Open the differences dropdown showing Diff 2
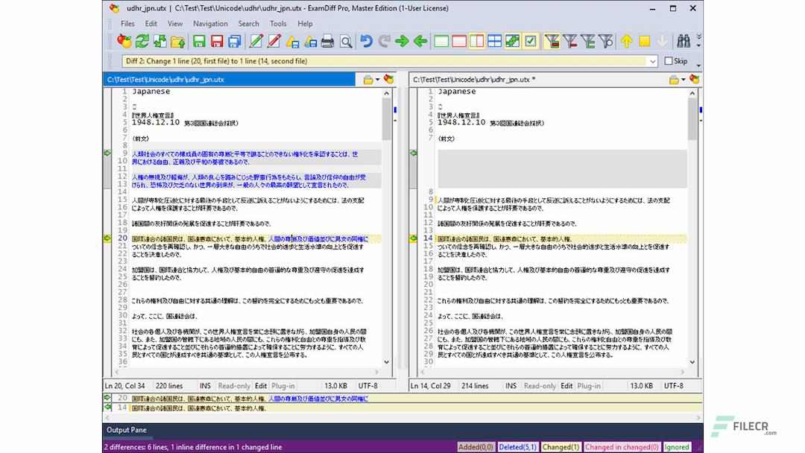This screenshot has height=453, width=805. tap(654, 61)
